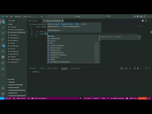This screenshot has width=152, height=114.
Task: Click the Go Back navigation arrow
Action: tap(42, 16)
